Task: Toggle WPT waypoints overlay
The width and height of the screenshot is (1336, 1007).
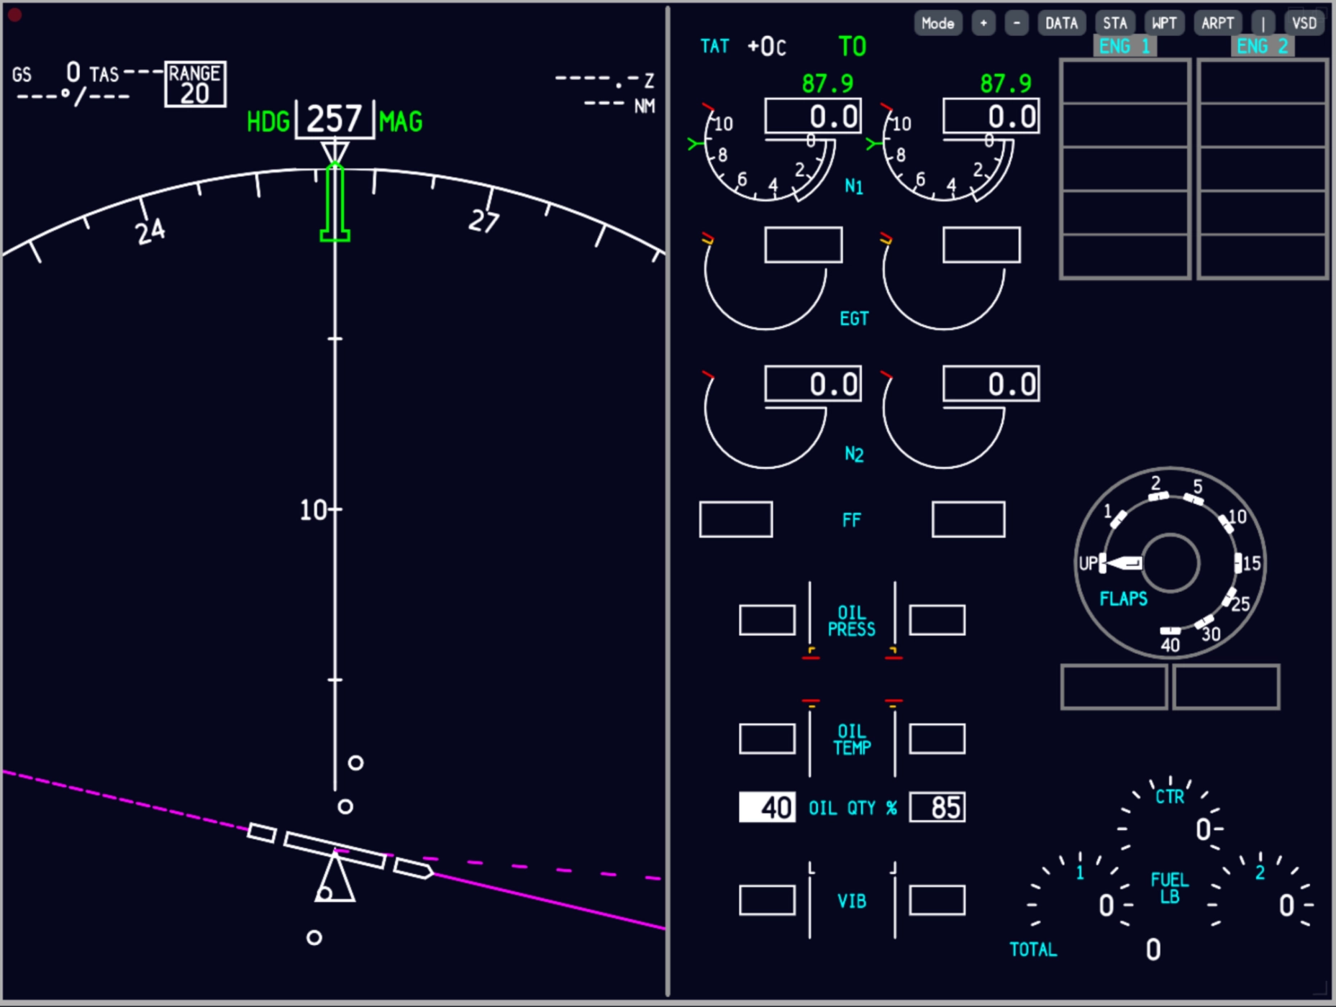Action: (x=1163, y=23)
